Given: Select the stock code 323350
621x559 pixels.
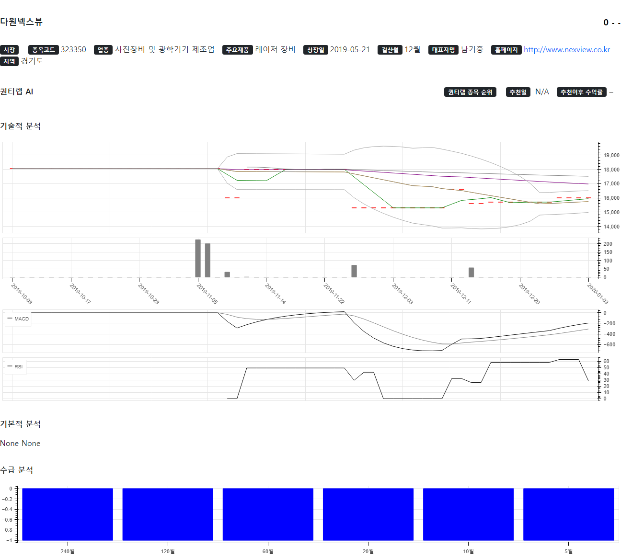Looking at the screenshot, I should (x=74, y=50).
